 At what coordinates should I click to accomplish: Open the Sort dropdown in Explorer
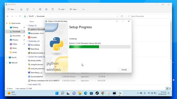[x=62, y=9]
